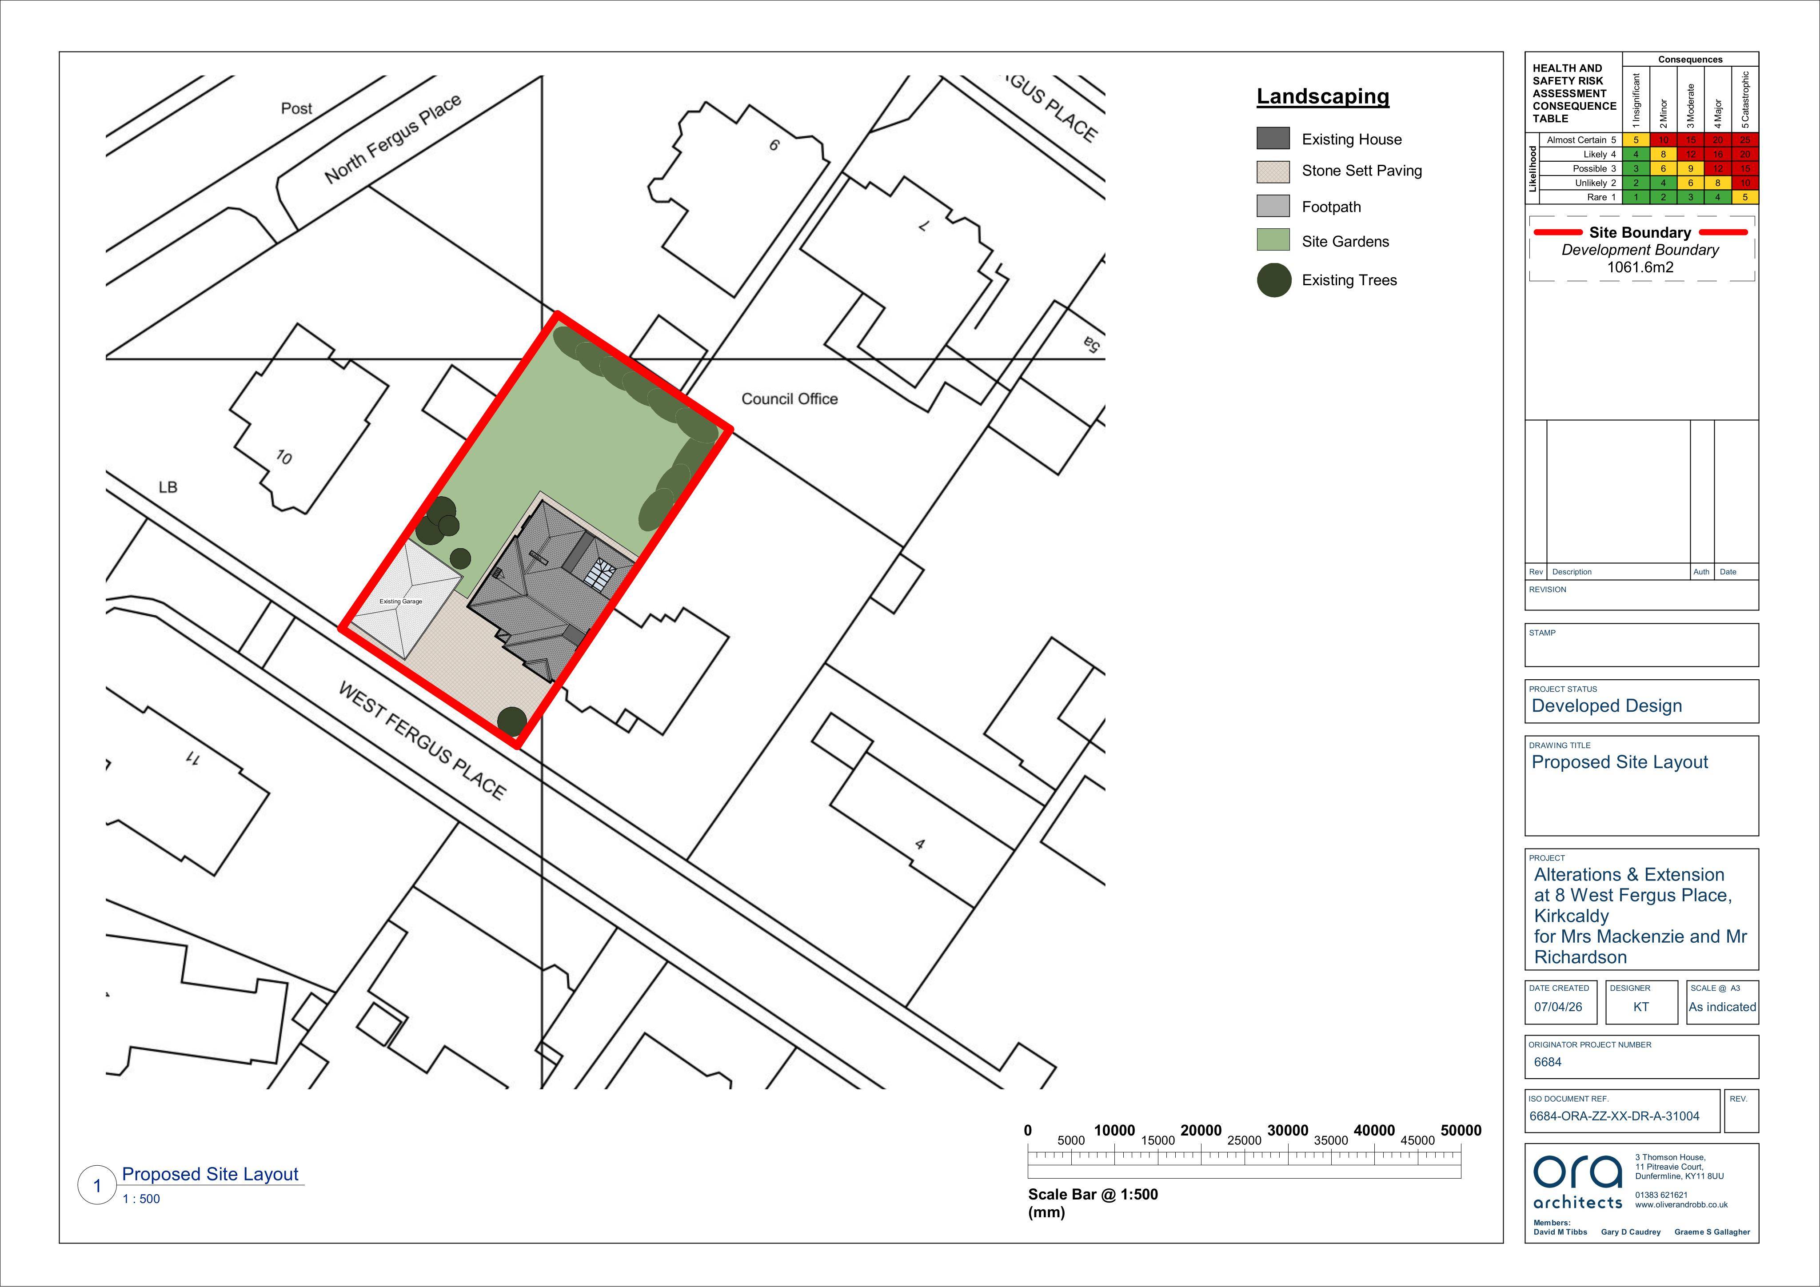Viewport: 1820px width, 1287px height.
Task: Click the Developed Design project status
Action: point(1607,706)
